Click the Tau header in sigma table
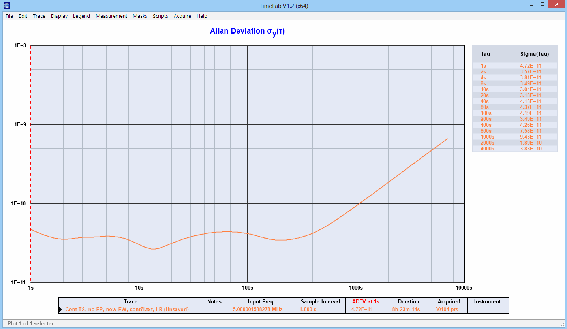The width and height of the screenshot is (567, 329). pyautogui.click(x=485, y=54)
